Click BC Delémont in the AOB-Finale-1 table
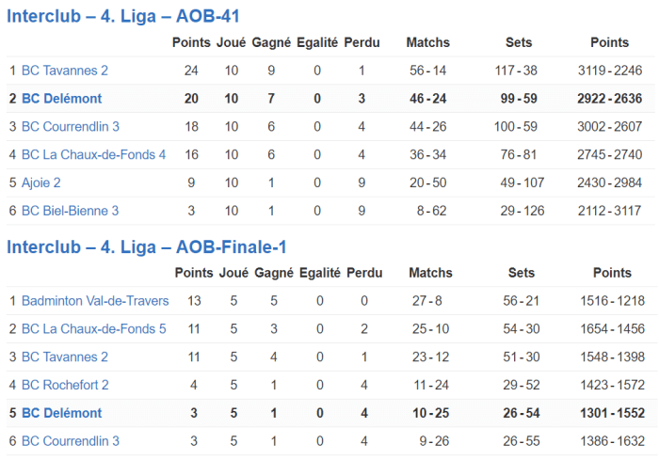This screenshot has height=460, width=659. point(62,414)
